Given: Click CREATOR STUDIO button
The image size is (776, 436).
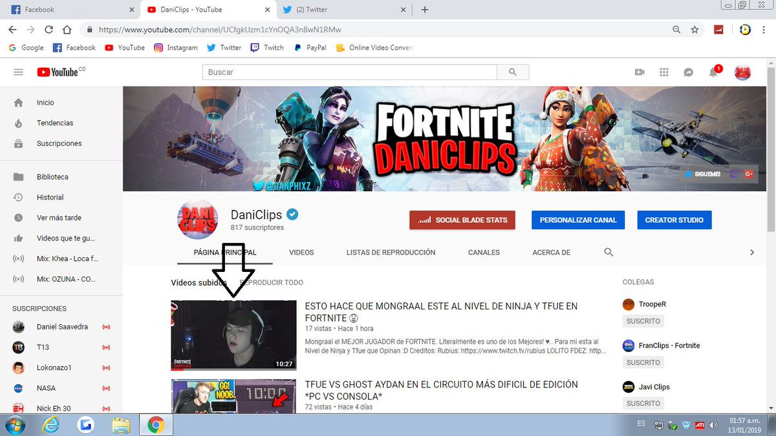Looking at the screenshot, I should pyautogui.click(x=674, y=220).
